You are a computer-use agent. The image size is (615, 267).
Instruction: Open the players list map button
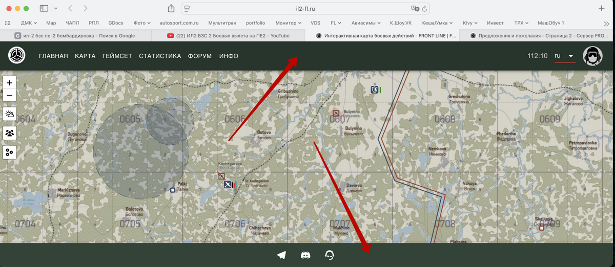(x=10, y=133)
